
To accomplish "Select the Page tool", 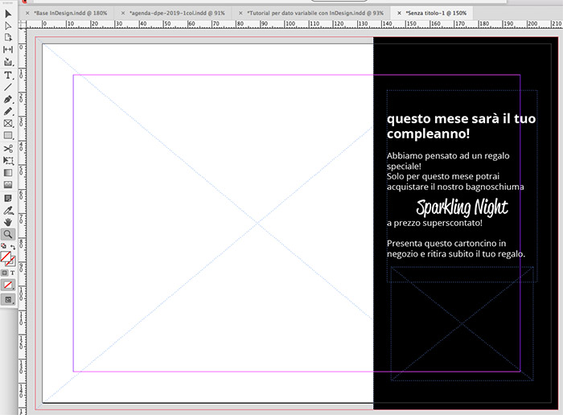I will pyautogui.click(x=8, y=38).
